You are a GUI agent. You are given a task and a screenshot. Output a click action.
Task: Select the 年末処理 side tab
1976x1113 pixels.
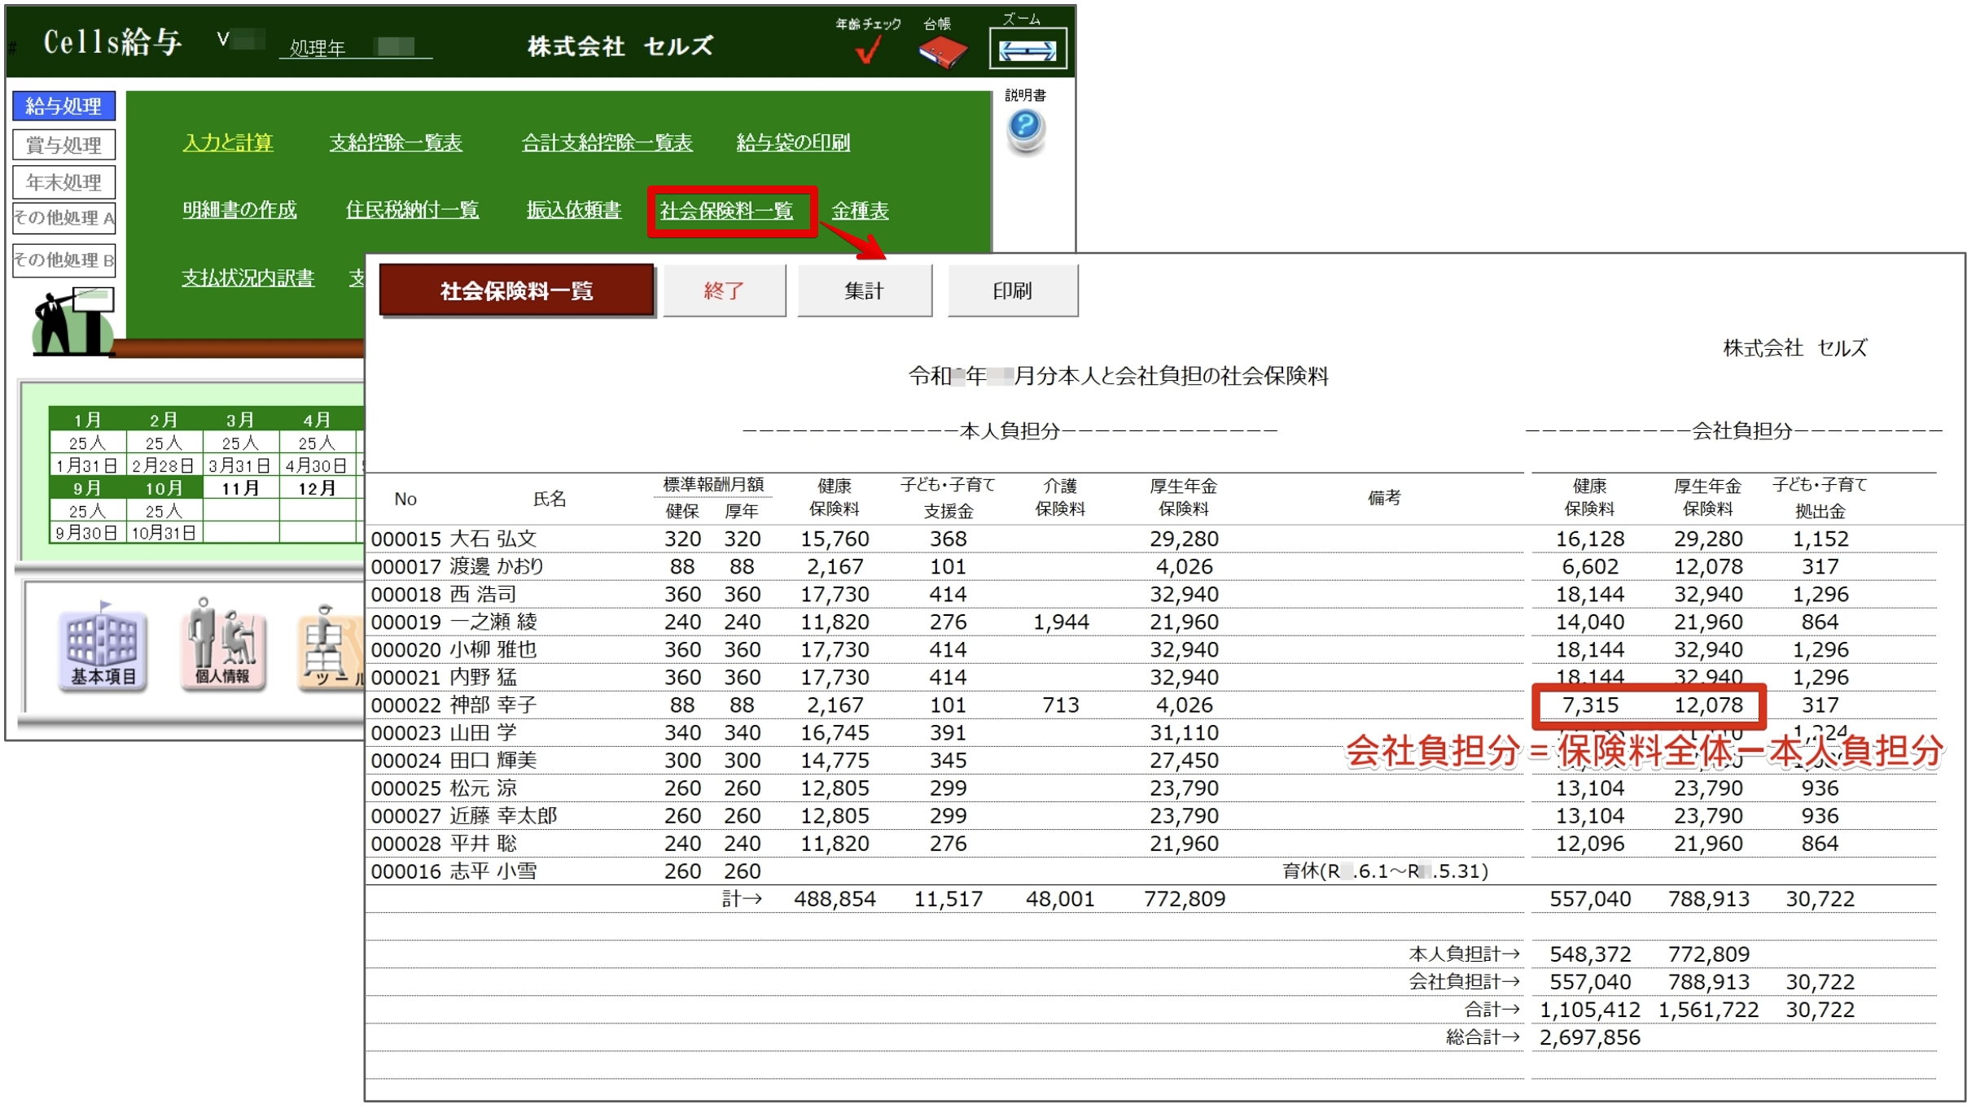point(64,183)
